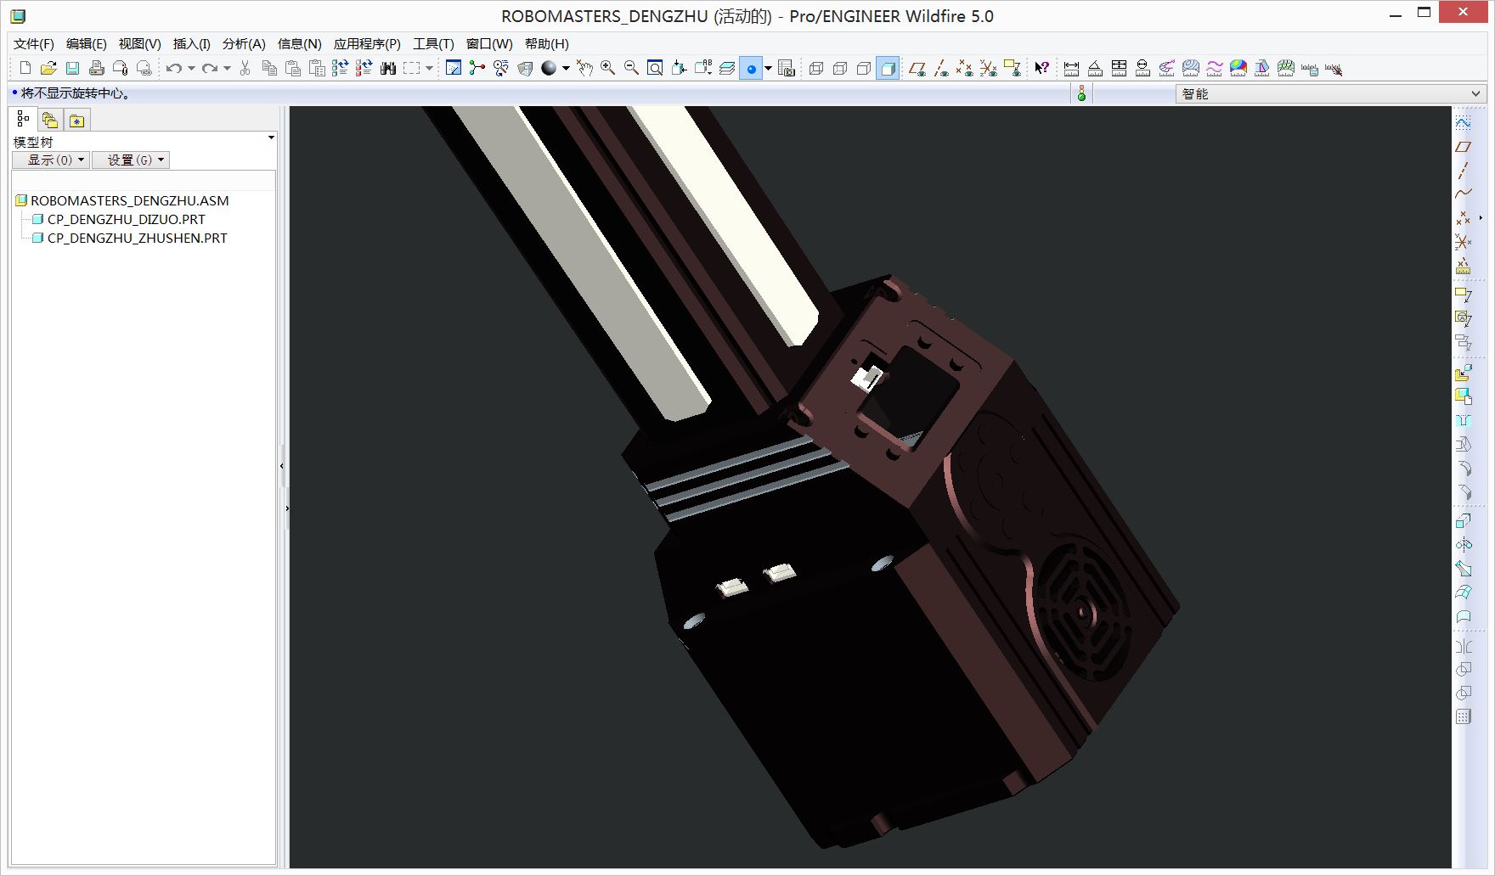This screenshot has width=1495, height=876.
Task: Select the Zoom In magnifier
Action: (607, 68)
